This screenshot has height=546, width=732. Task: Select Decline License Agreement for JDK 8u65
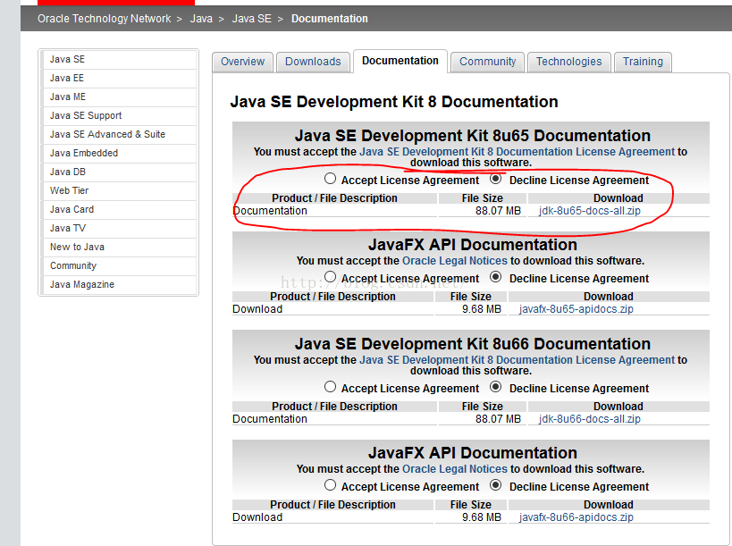click(496, 179)
